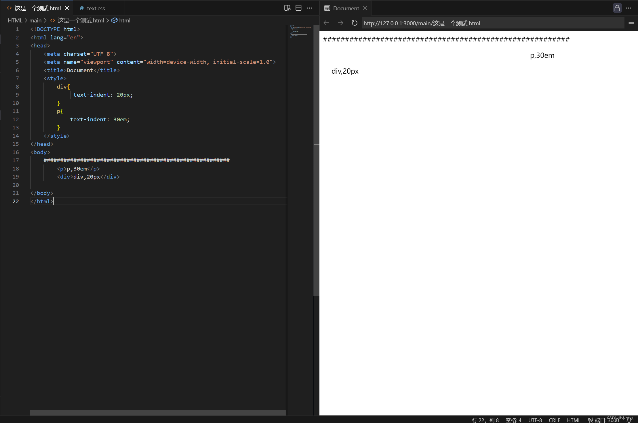This screenshot has height=423, width=638.
Task: Open the UTF-8 encoding selector
Action: (x=535, y=420)
